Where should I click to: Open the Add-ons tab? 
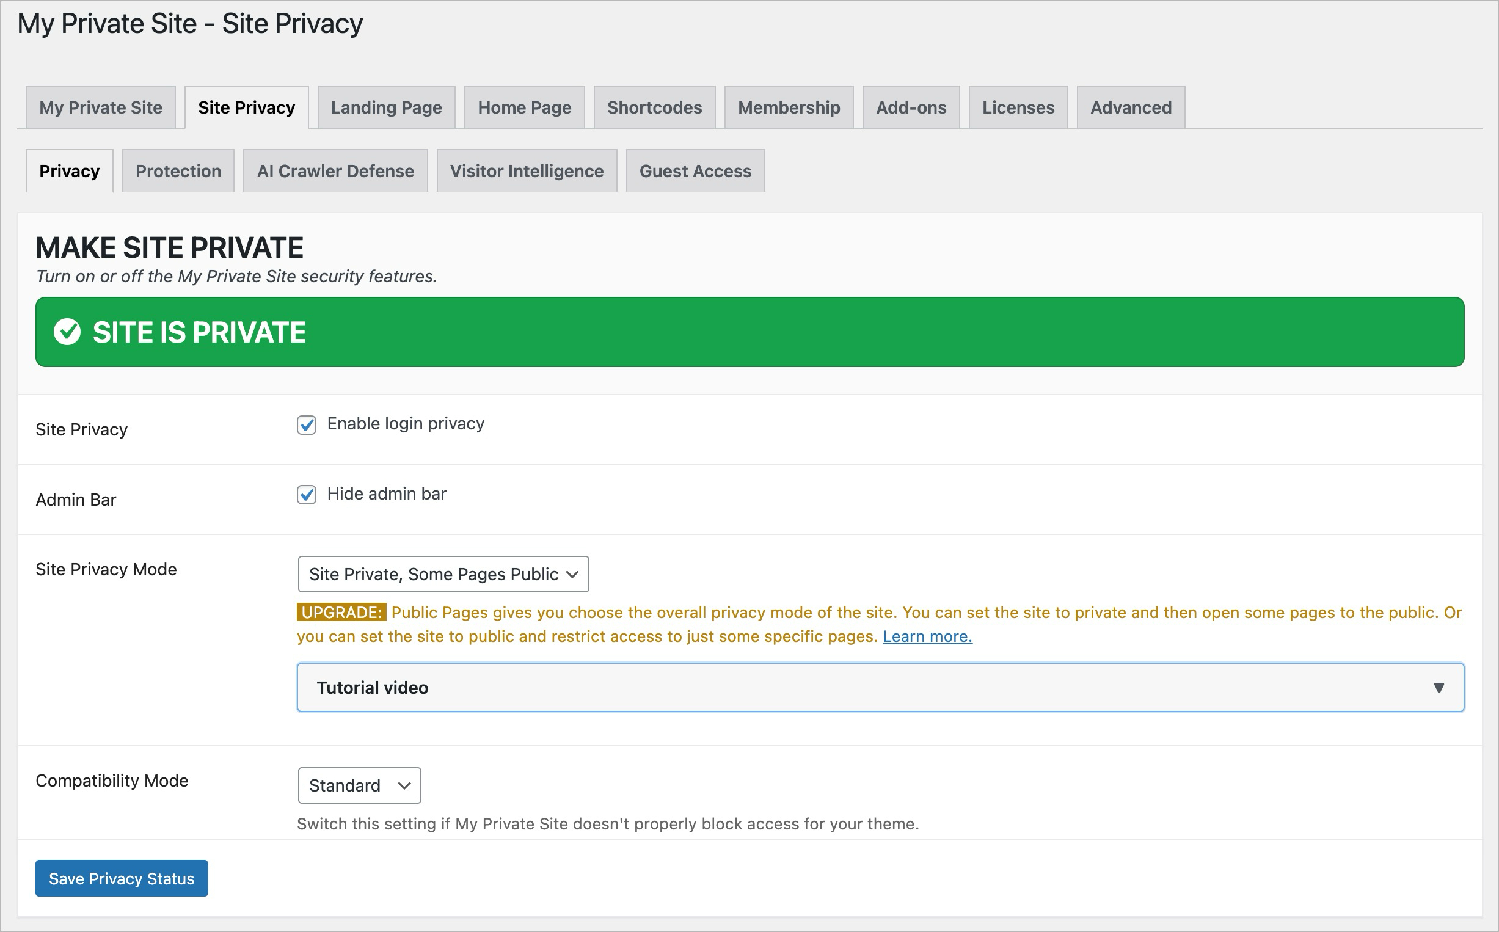click(910, 107)
